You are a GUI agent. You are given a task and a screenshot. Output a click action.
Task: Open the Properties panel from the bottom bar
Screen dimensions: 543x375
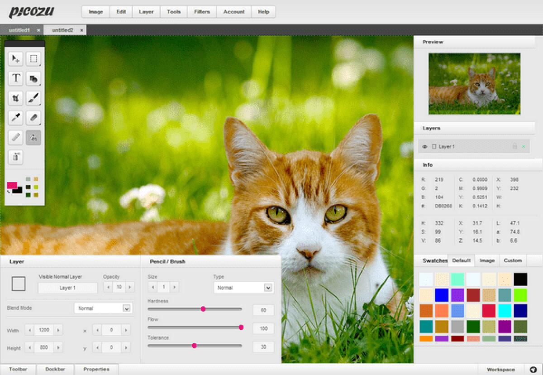[x=96, y=369]
